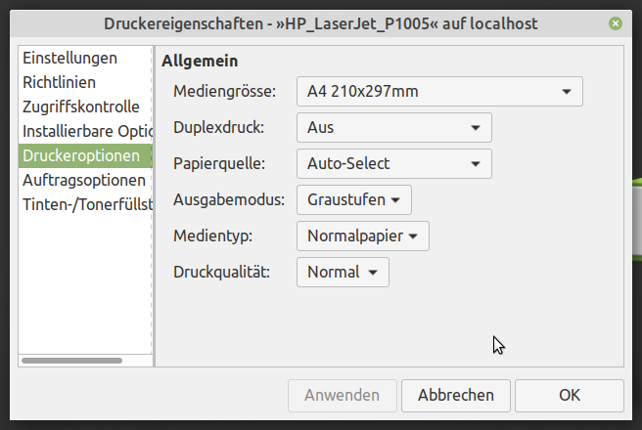
Task: Click the Mediengrösse dropdown arrow
Action: (x=567, y=92)
